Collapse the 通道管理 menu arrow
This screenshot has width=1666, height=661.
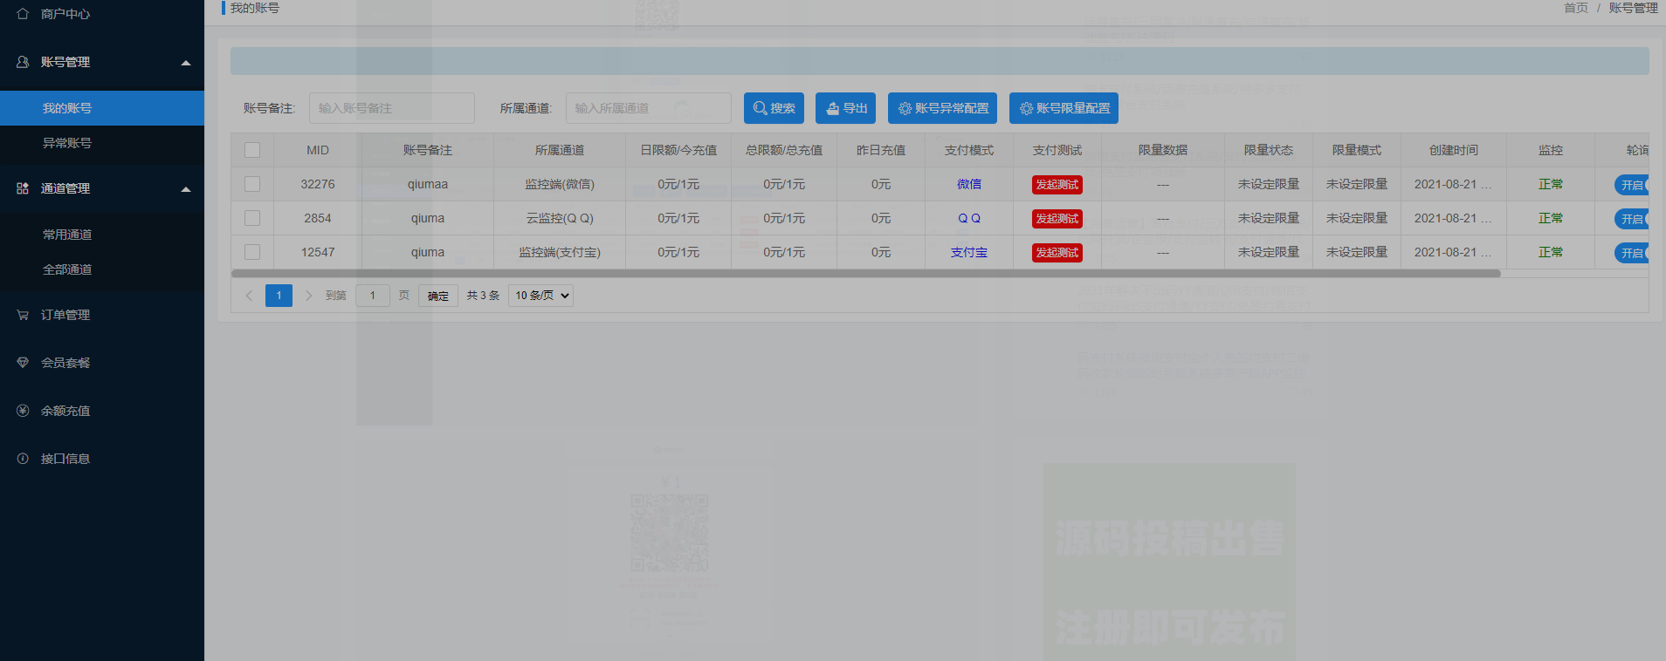click(185, 189)
